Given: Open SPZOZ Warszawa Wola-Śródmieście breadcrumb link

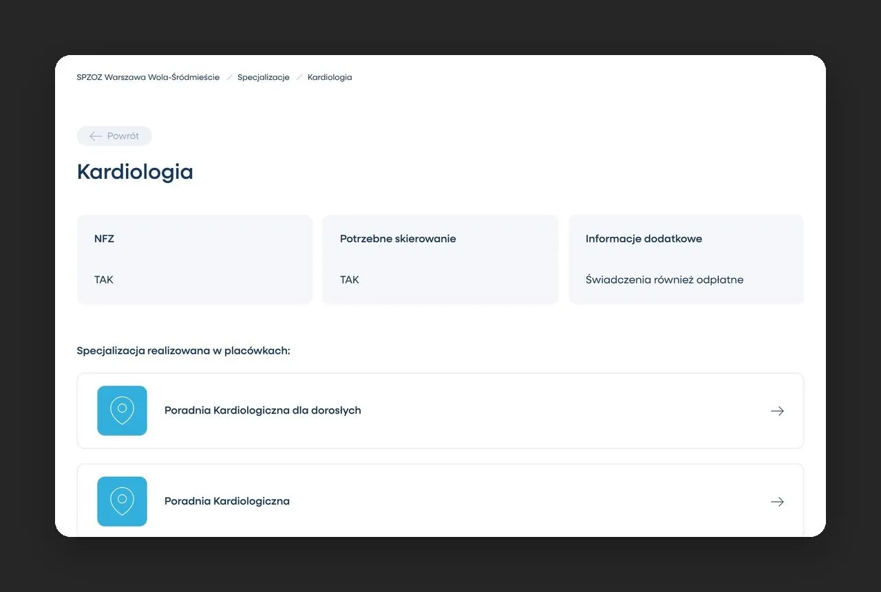Looking at the screenshot, I should pyautogui.click(x=148, y=78).
